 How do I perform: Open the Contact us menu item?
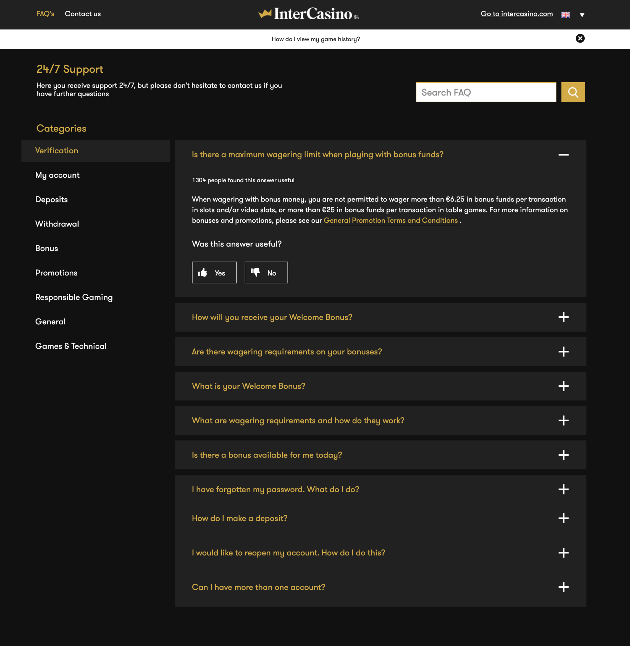point(83,14)
